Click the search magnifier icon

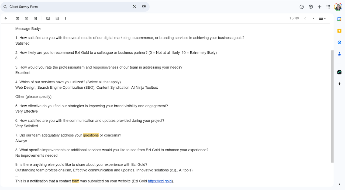point(5,7)
